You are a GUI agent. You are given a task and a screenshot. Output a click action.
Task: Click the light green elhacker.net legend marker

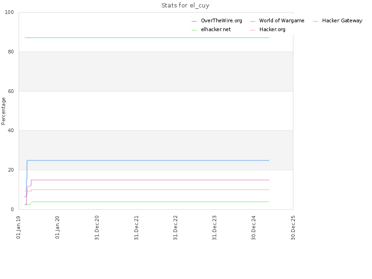point(194,30)
